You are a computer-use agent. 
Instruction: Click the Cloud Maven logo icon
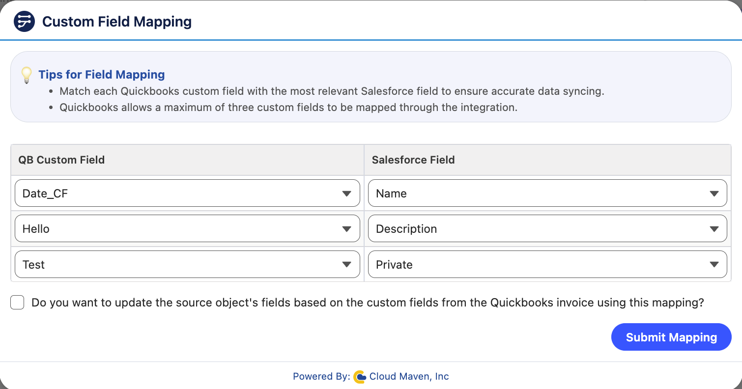point(360,377)
